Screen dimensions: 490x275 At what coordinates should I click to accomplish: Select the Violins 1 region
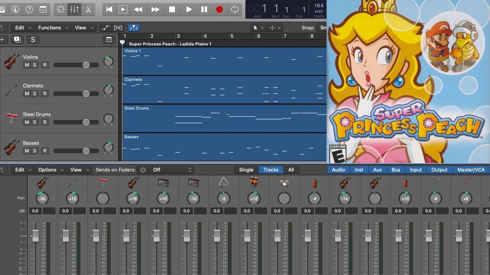pos(225,61)
